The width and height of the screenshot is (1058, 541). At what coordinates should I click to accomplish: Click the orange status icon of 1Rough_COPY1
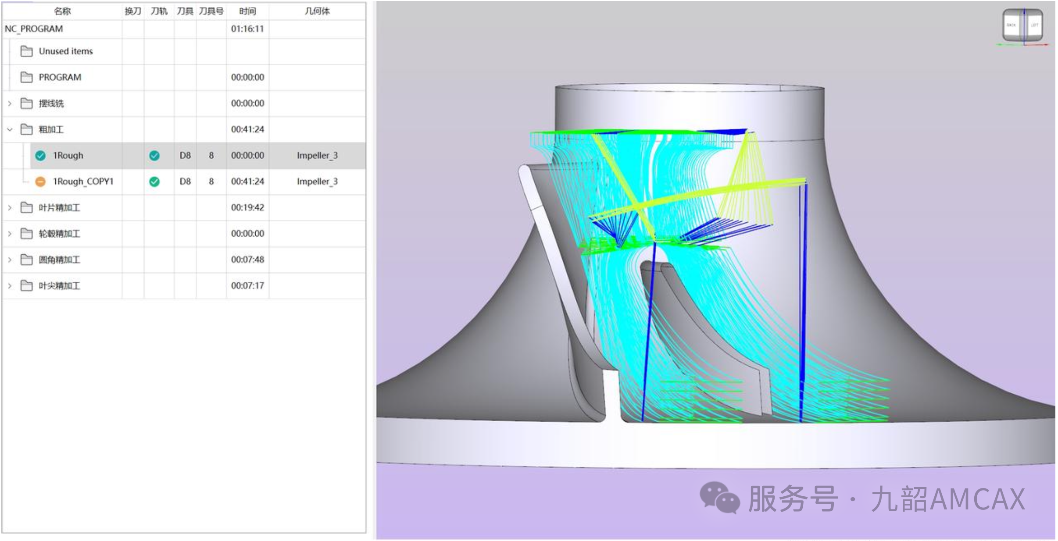pyautogui.click(x=40, y=182)
